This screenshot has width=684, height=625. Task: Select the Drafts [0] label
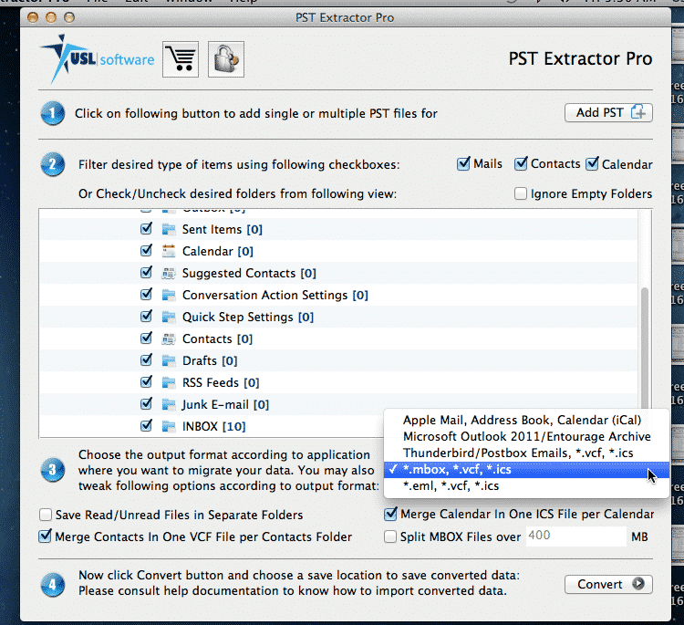[210, 361]
